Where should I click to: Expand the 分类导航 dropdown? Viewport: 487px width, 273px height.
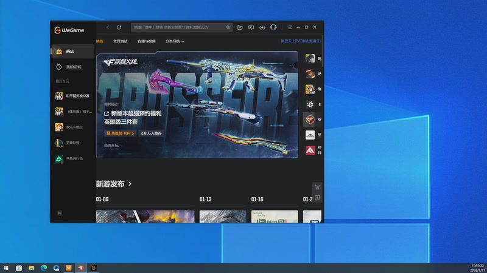point(175,41)
